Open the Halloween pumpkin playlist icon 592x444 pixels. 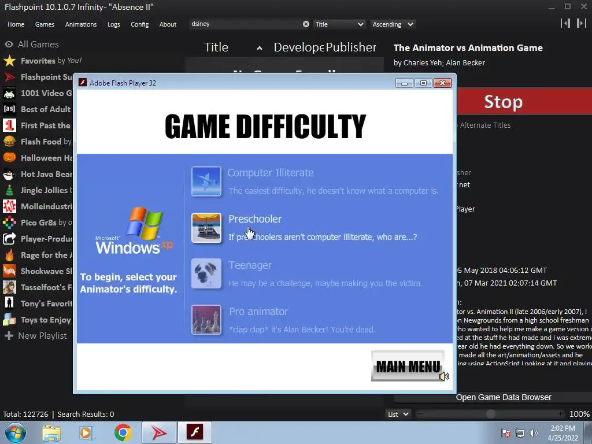coord(9,158)
